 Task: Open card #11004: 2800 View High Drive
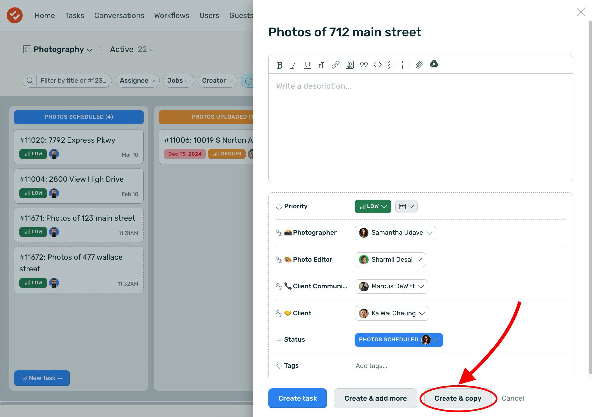79,186
